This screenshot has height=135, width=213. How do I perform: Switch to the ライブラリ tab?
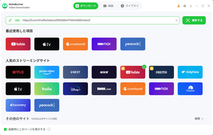point(130,6)
